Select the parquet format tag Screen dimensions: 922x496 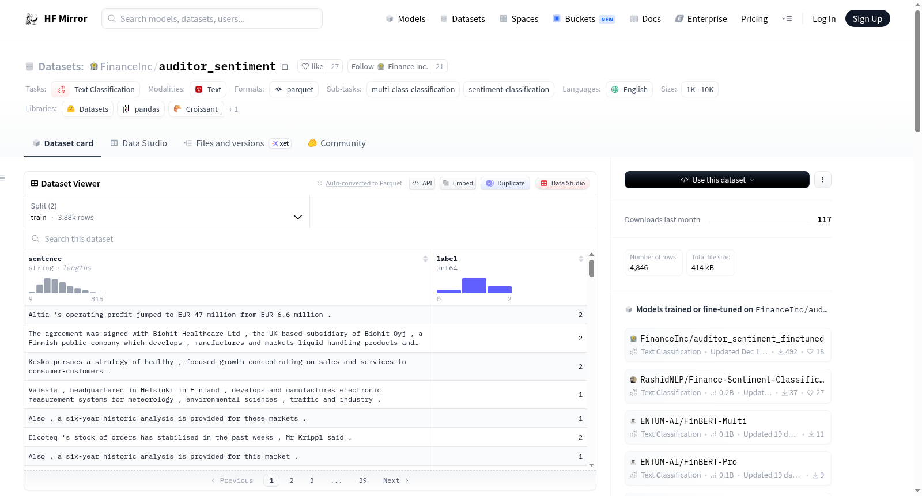point(294,89)
